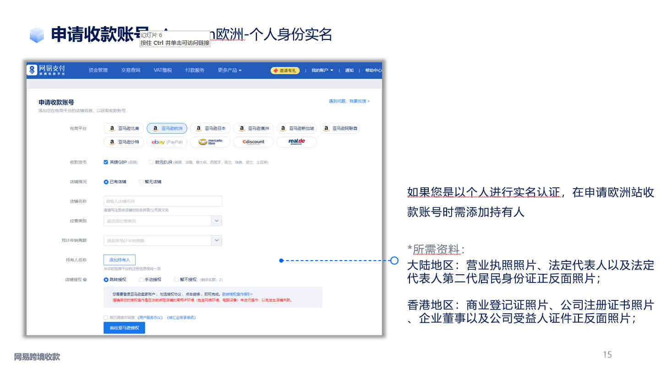The image size is (661, 370).
Task: Click the 前往亚马逊授权 button
Action: 124,328
